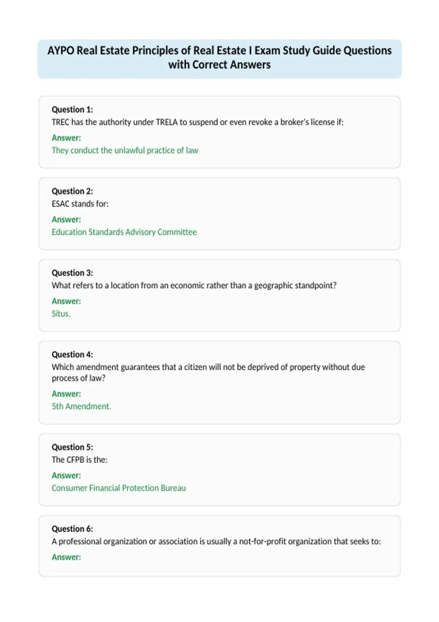Click the TREC authority question text

[198, 122]
